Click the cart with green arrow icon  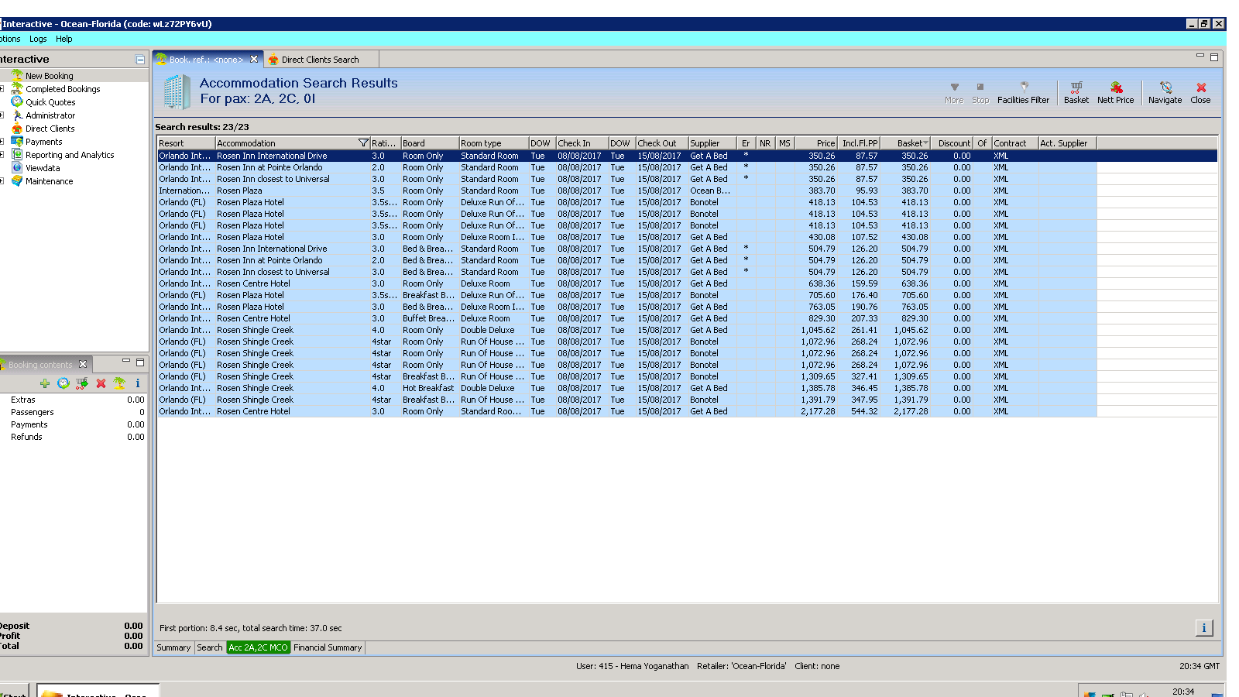point(82,383)
